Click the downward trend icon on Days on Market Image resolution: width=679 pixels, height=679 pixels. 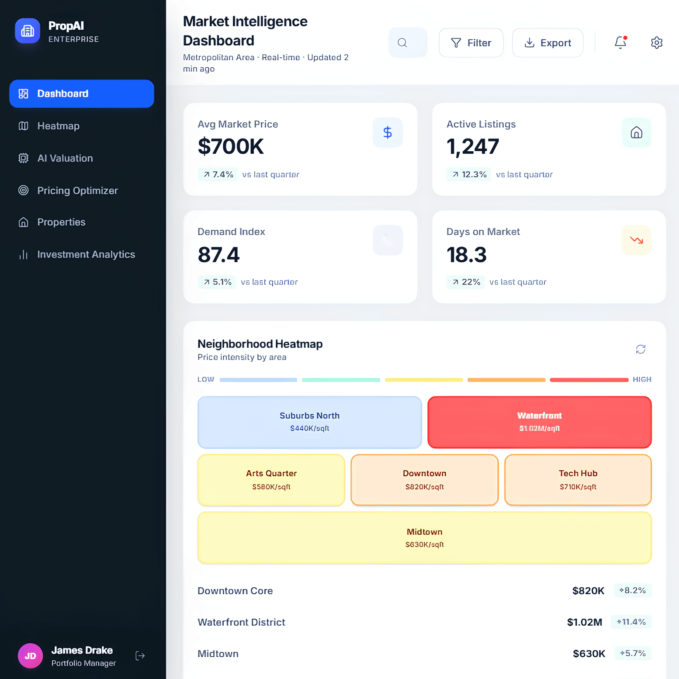coord(636,240)
